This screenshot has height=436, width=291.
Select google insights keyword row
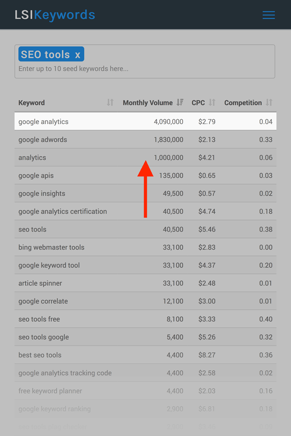(145, 193)
